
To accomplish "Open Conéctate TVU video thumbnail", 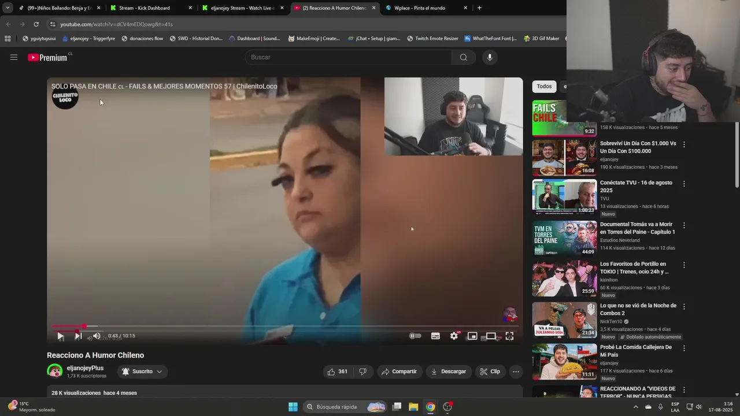I will 564,197.
